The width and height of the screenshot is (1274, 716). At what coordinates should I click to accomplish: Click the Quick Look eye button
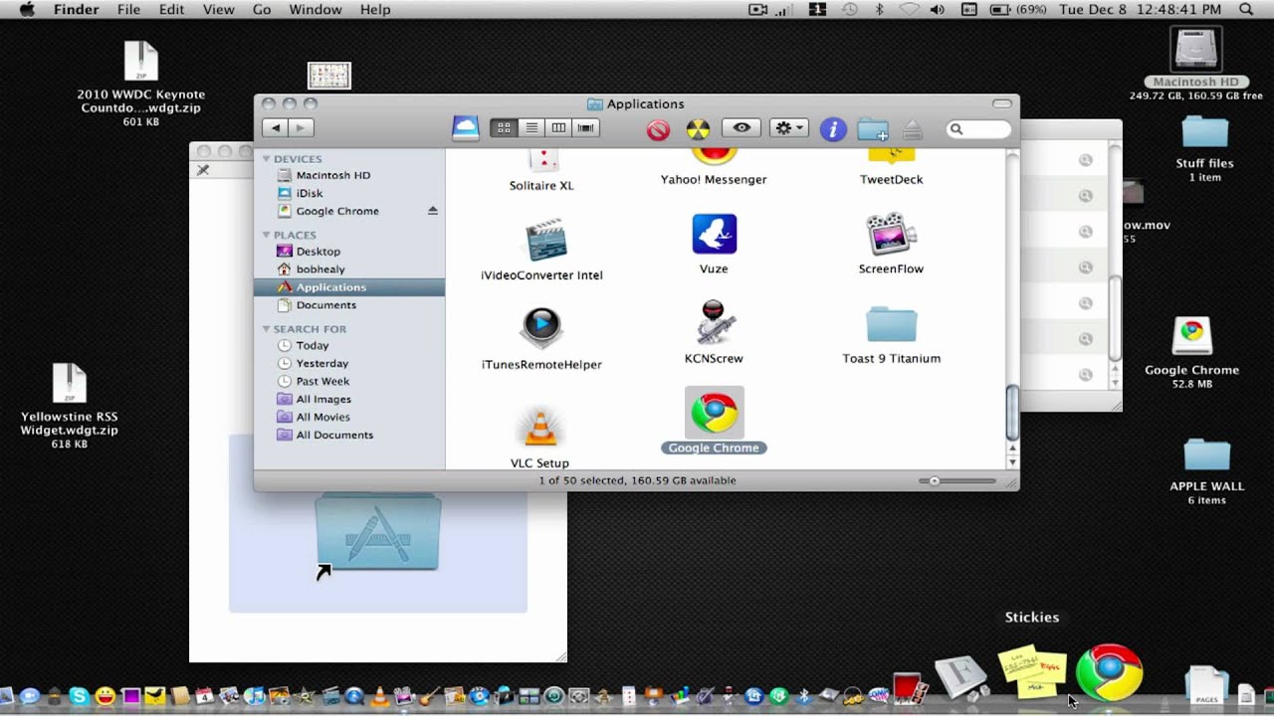[742, 128]
